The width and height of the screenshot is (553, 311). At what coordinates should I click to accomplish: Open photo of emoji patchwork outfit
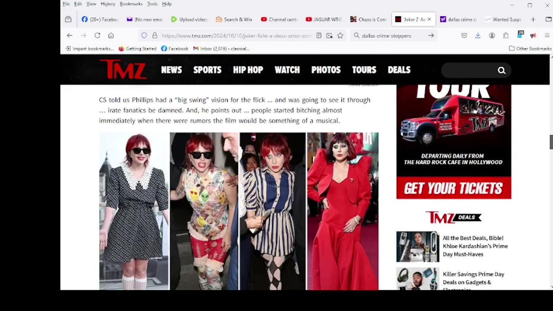click(x=204, y=211)
